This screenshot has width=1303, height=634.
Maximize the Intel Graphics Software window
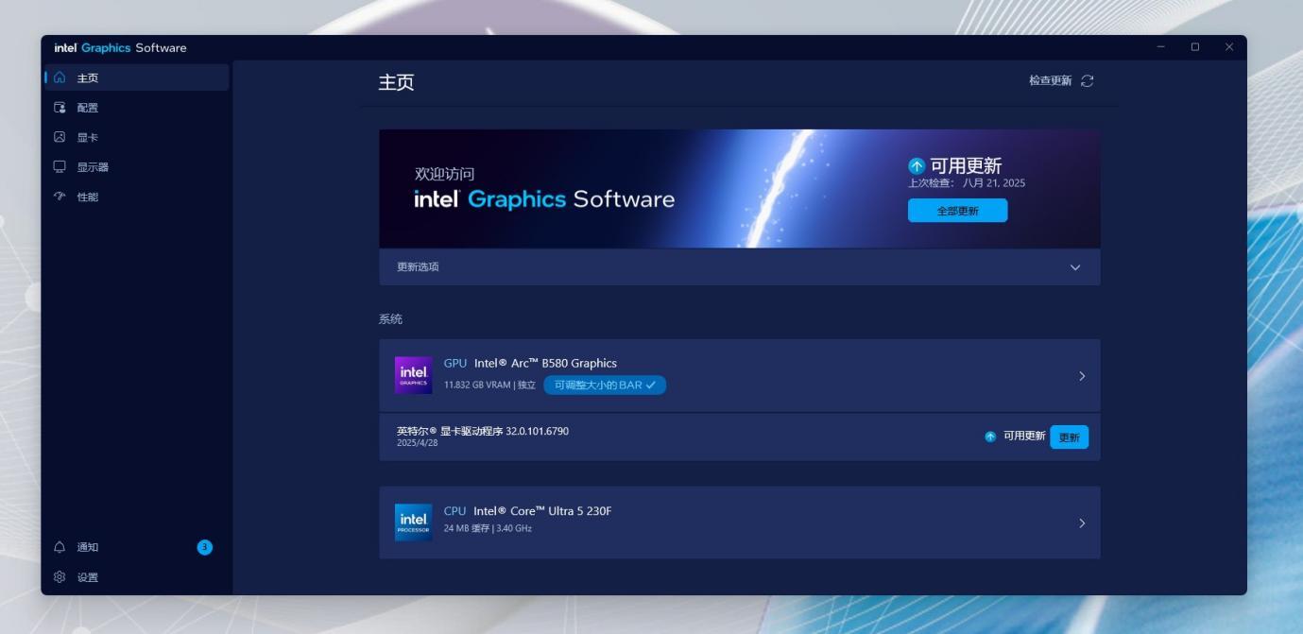pos(1195,47)
